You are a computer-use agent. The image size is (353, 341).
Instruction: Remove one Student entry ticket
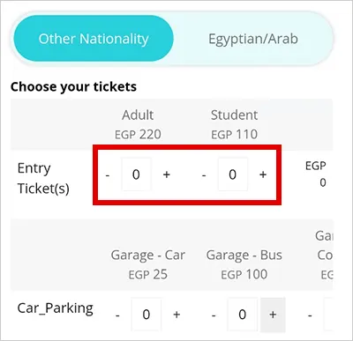tap(204, 175)
